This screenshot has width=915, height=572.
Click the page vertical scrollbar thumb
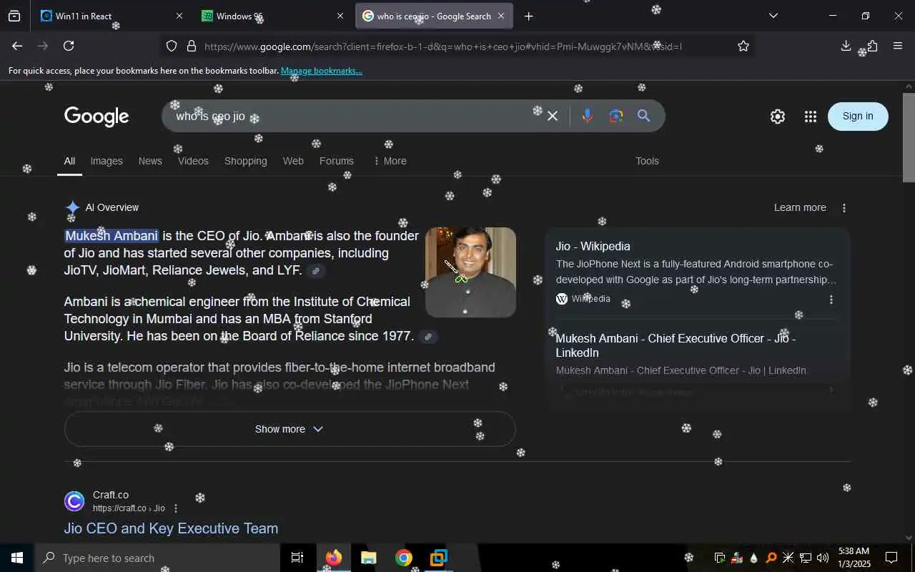(x=909, y=137)
